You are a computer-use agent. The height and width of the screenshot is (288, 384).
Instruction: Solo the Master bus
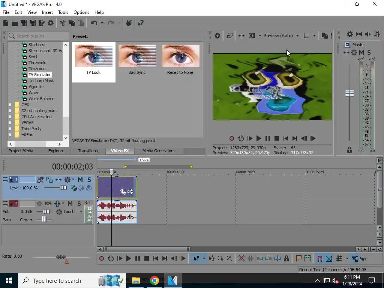[x=369, y=52]
